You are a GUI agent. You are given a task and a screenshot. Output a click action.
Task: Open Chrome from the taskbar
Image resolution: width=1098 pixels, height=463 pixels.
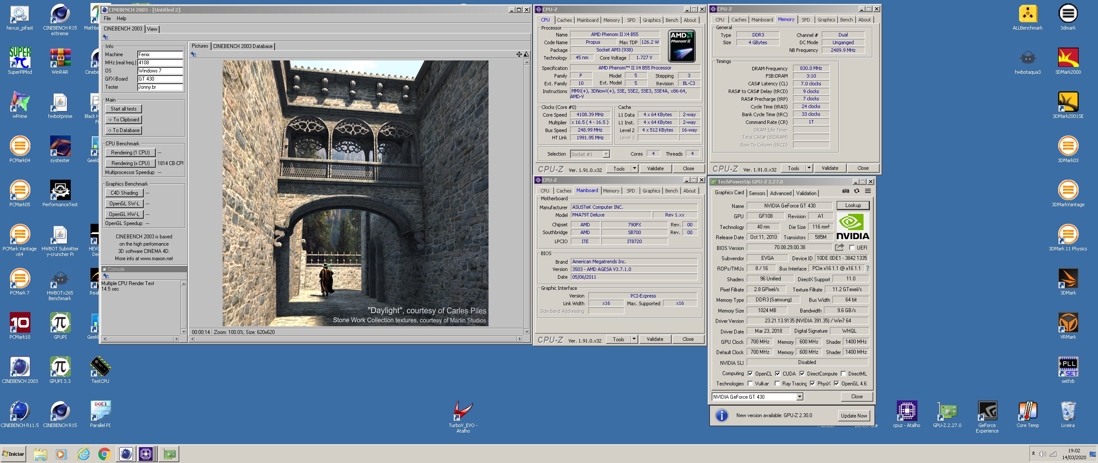coord(104,454)
